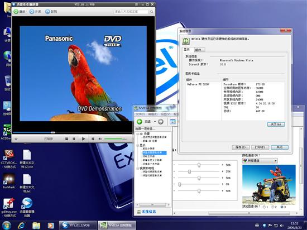Select preview image radio button 1
This screenshot has width=307, height=230.
(265, 207)
